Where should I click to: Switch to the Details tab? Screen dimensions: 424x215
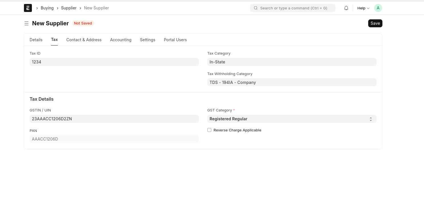coord(36,40)
